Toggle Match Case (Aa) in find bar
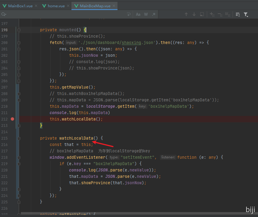Screen dimensions: 258x217 click(138, 14)
